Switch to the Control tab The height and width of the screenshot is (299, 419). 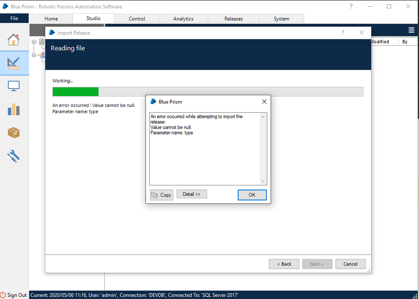(x=137, y=19)
